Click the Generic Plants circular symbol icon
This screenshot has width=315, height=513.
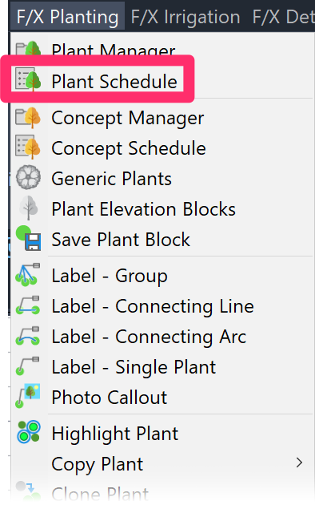click(x=29, y=178)
